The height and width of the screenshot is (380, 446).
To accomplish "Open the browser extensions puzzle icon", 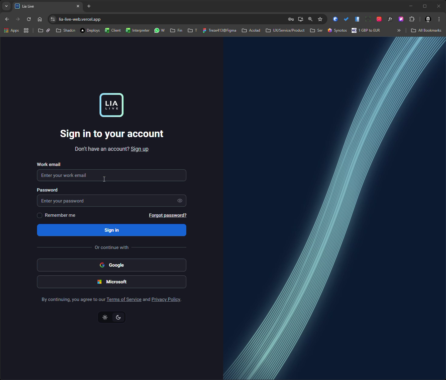I will [x=412, y=19].
